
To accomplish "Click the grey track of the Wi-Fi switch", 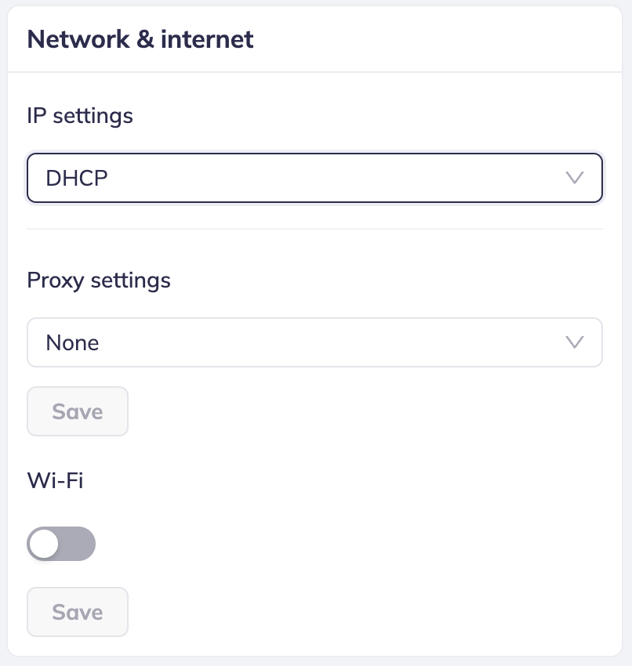I will click(78, 544).
